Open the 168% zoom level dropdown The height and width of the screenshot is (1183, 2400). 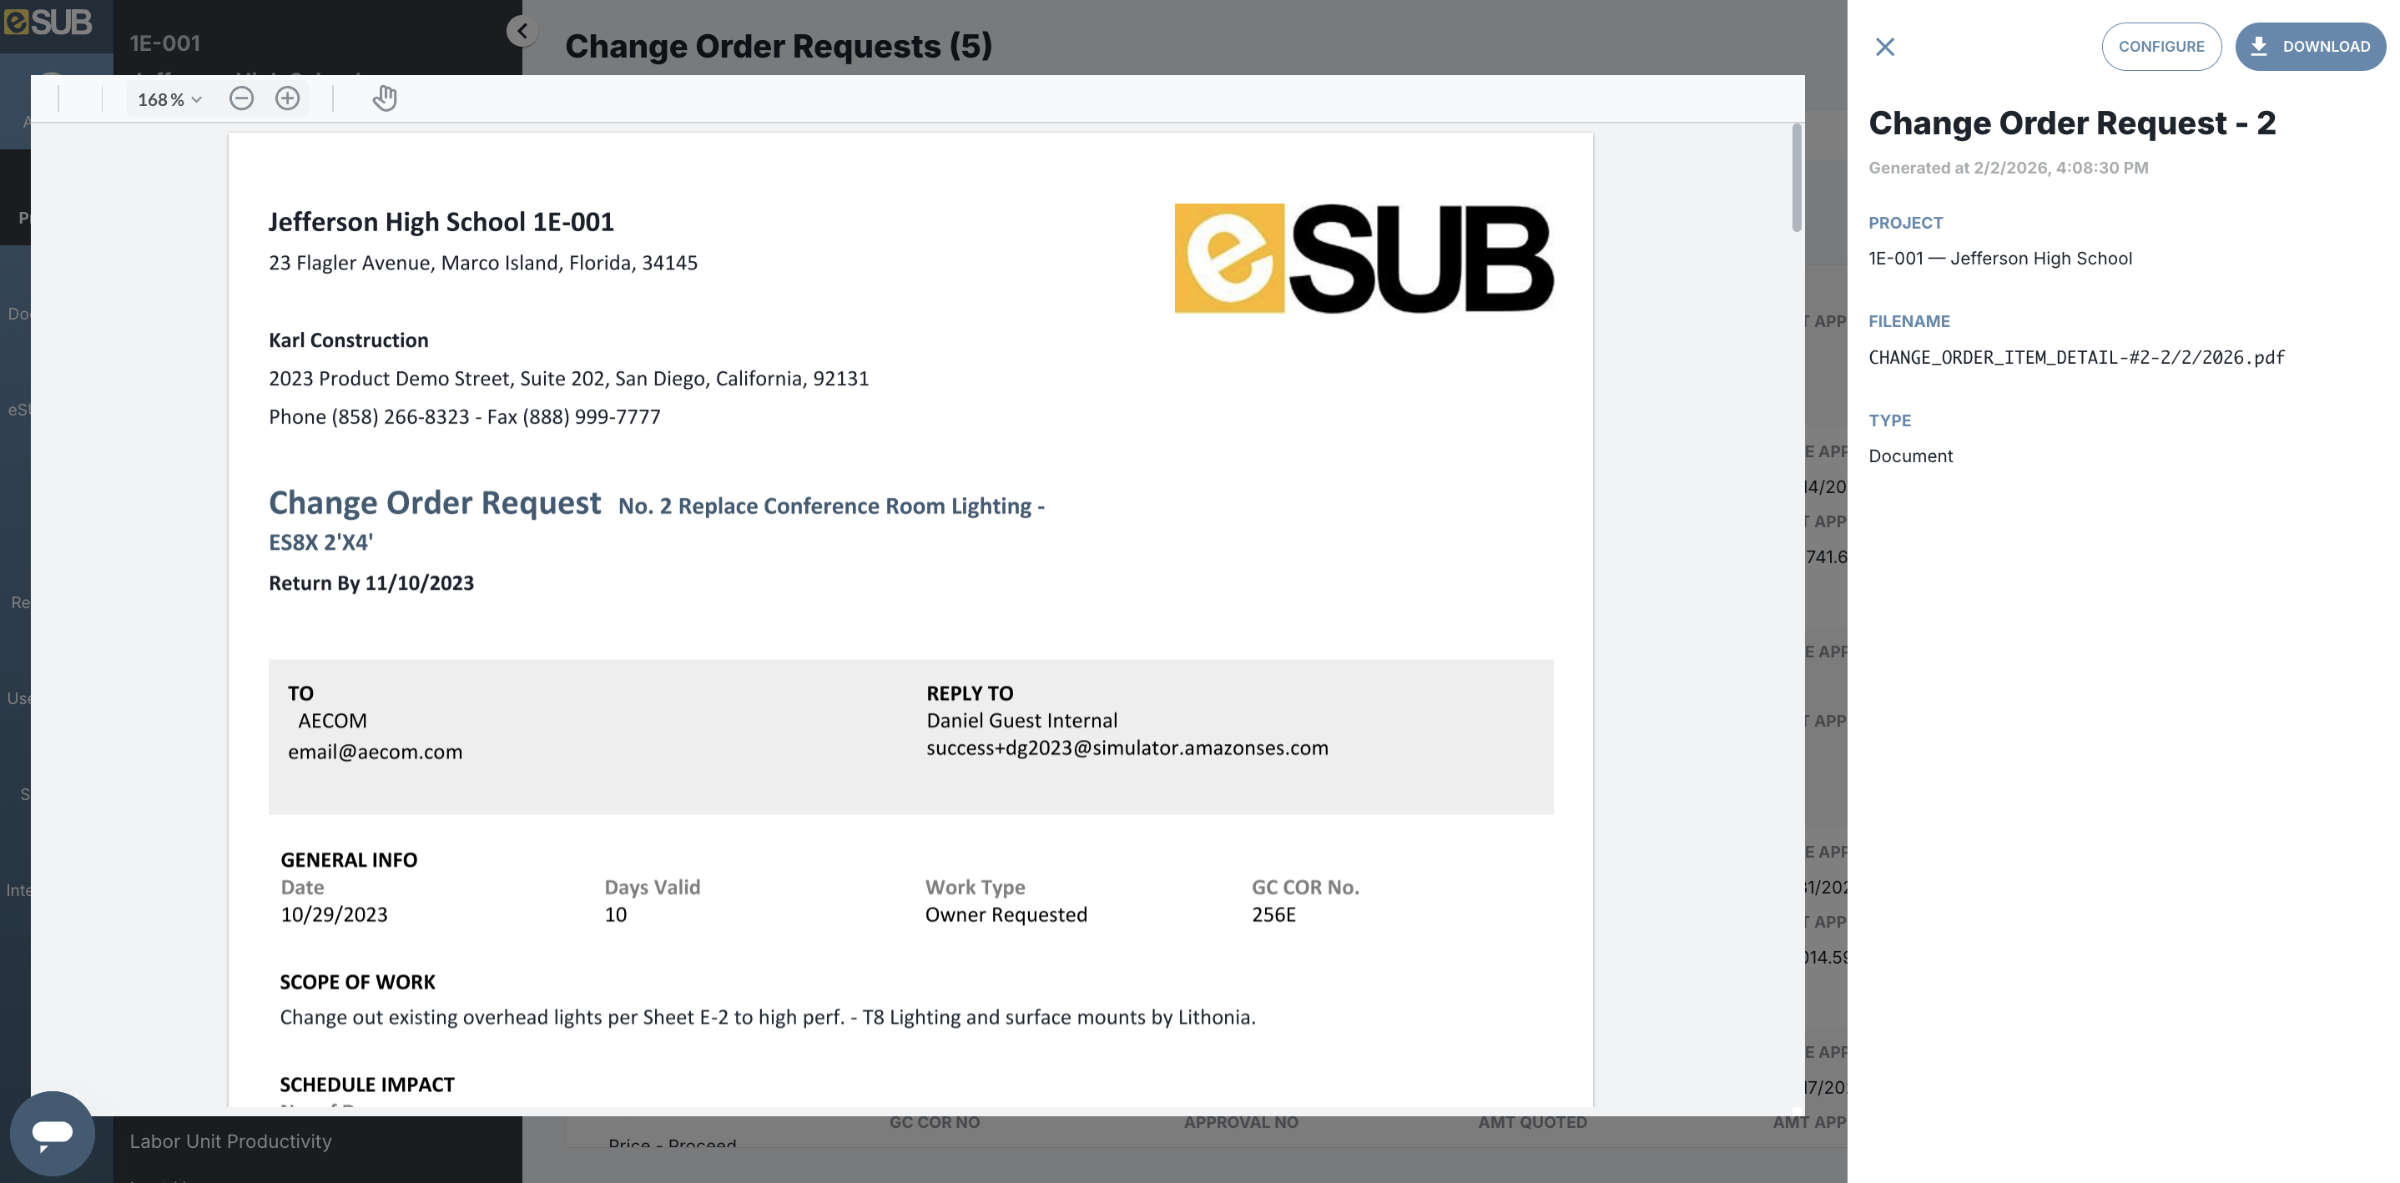click(169, 99)
